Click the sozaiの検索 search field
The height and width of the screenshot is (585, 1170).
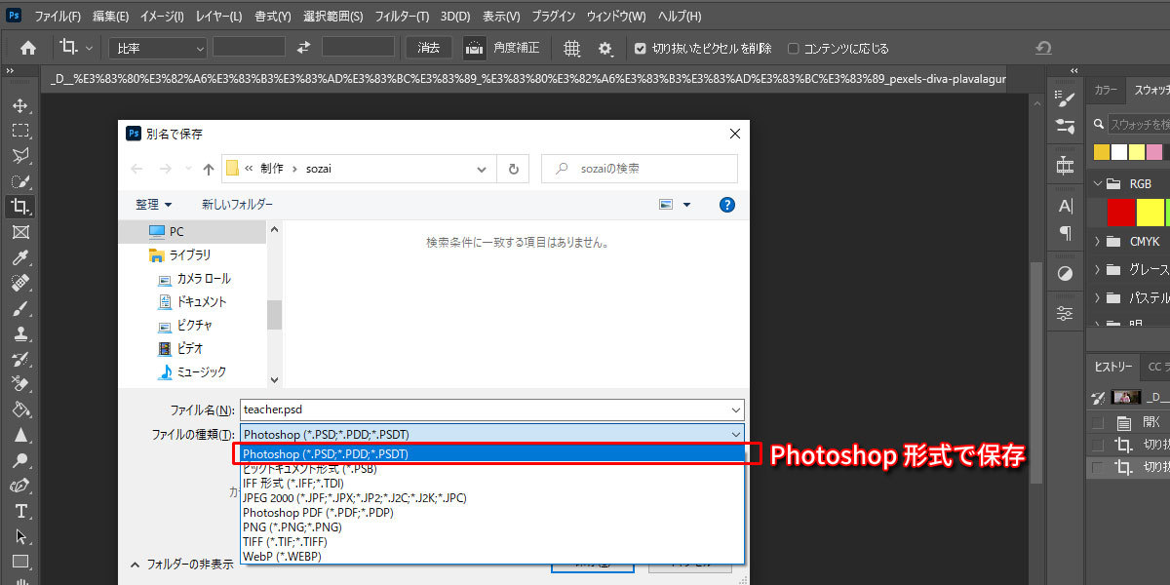(x=640, y=169)
